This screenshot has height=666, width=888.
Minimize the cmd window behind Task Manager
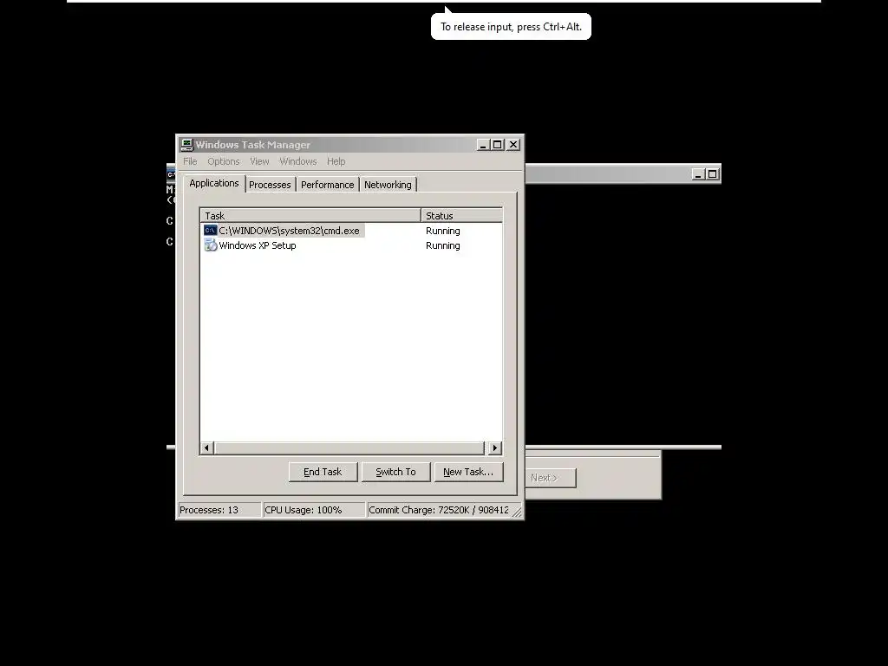point(698,174)
